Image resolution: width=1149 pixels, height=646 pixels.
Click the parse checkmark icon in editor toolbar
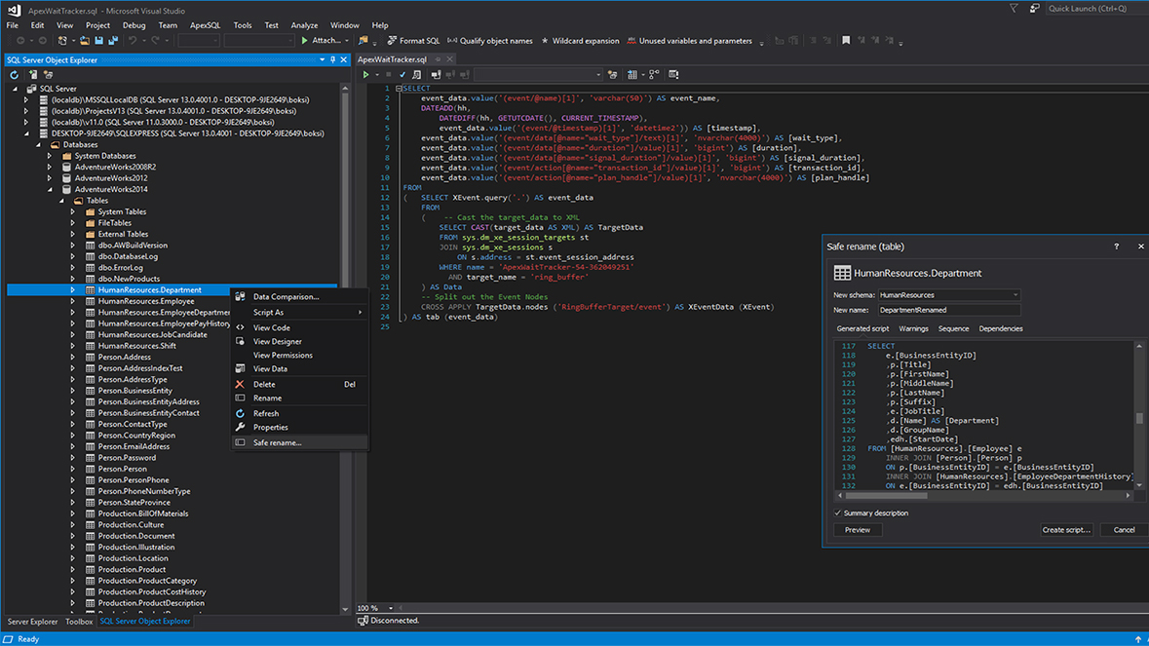(402, 75)
